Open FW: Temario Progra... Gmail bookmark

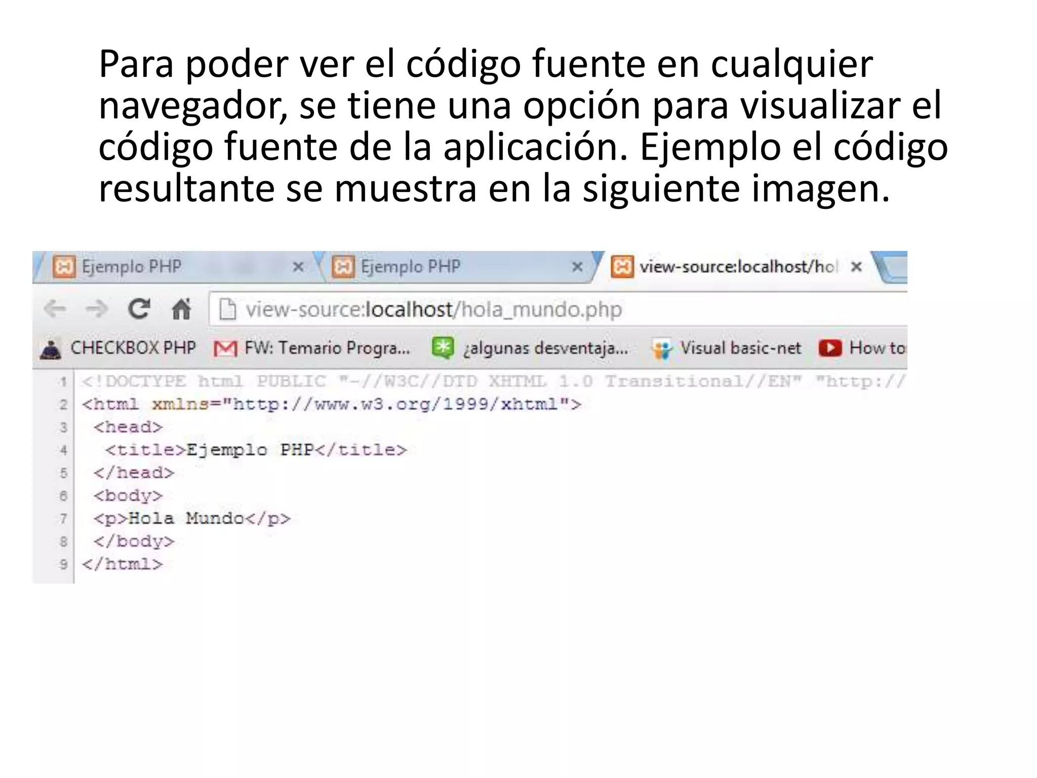point(311,348)
